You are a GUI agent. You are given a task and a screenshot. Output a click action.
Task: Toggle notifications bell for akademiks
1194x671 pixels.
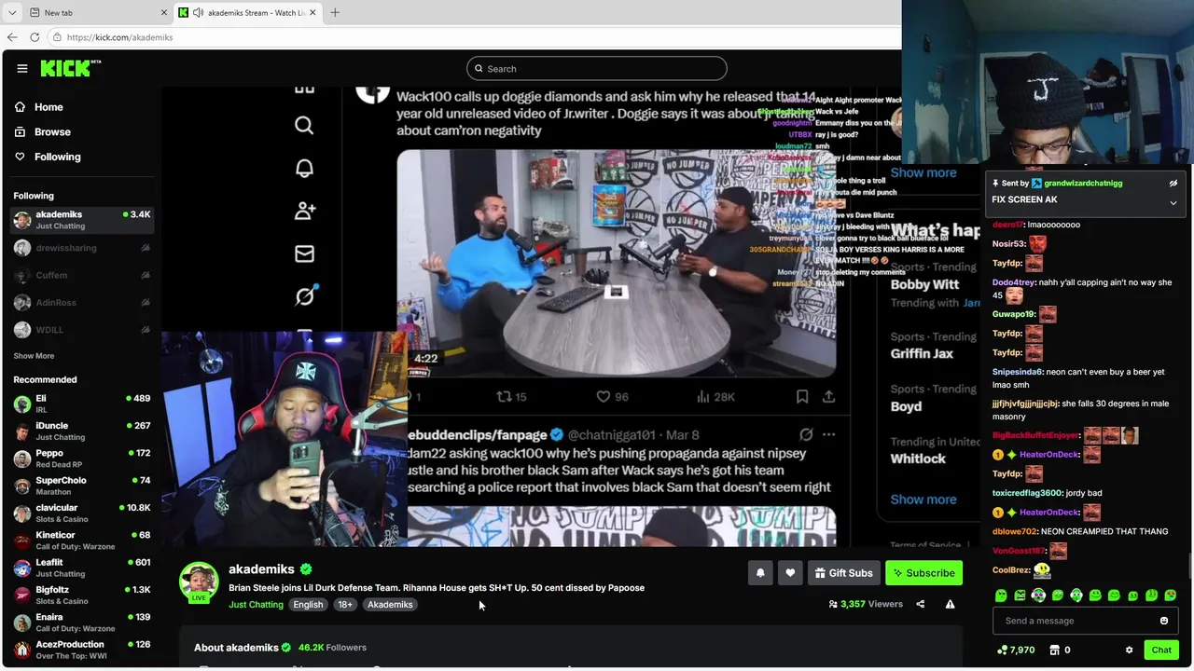click(760, 573)
